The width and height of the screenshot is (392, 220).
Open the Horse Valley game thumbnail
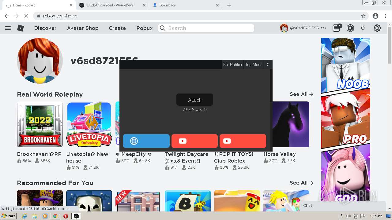point(291,124)
